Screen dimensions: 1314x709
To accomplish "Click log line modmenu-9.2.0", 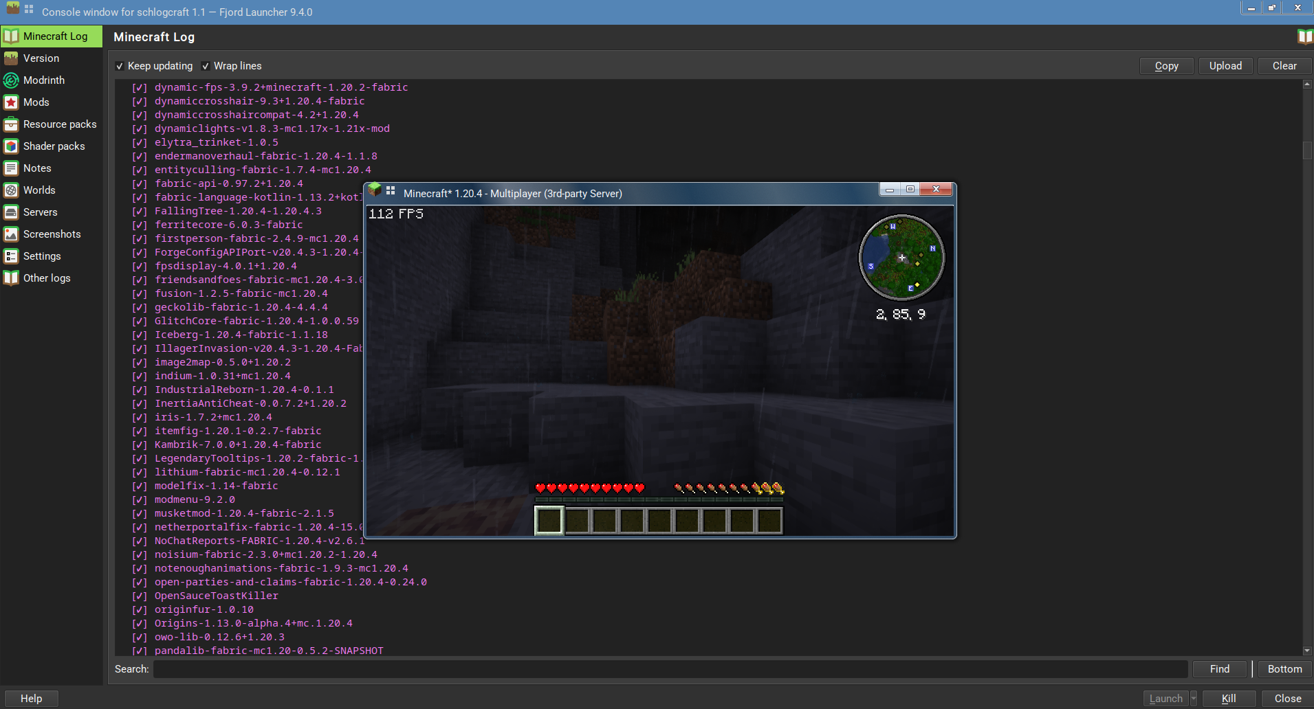I will [x=195, y=499].
